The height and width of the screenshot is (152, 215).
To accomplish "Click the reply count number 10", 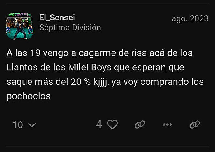I will pyautogui.click(x=18, y=125).
